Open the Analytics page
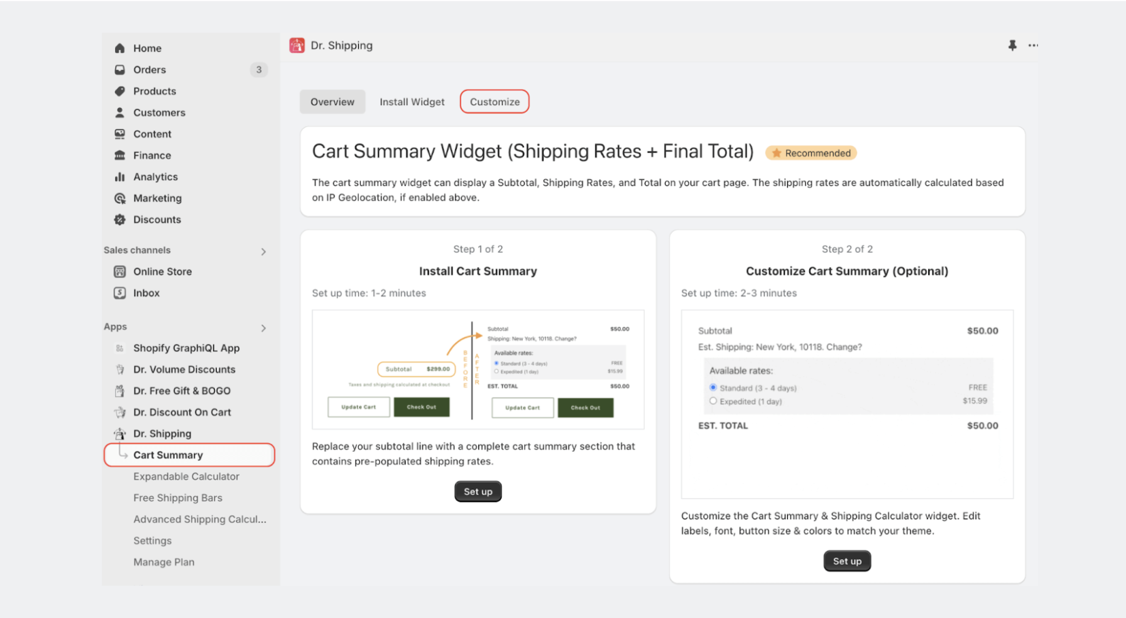The height and width of the screenshot is (618, 1126). coord(155,177)
